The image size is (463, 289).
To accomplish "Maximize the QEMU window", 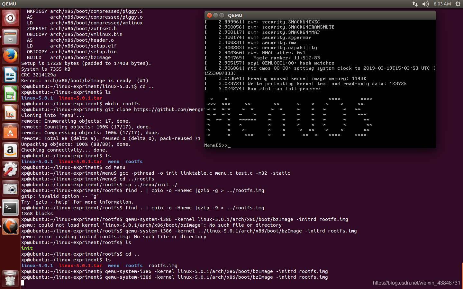I will pos(222,15).
